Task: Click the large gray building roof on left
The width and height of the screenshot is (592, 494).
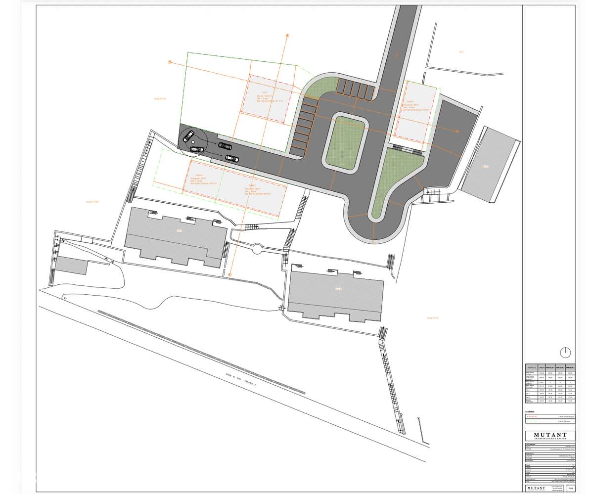Action: (176, 238)
